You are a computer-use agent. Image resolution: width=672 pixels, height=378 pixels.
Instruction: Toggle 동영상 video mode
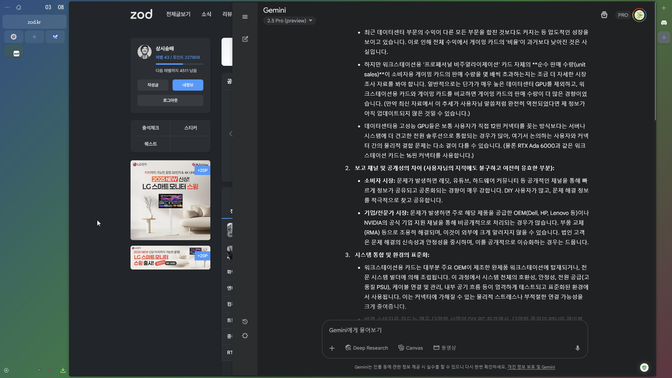tap(444, 348)
